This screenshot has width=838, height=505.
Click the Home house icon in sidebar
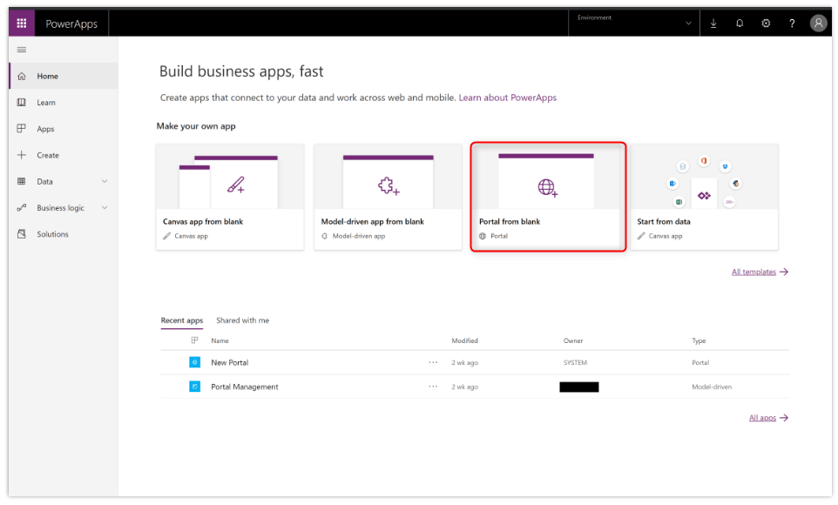click(x=22, y=76)
